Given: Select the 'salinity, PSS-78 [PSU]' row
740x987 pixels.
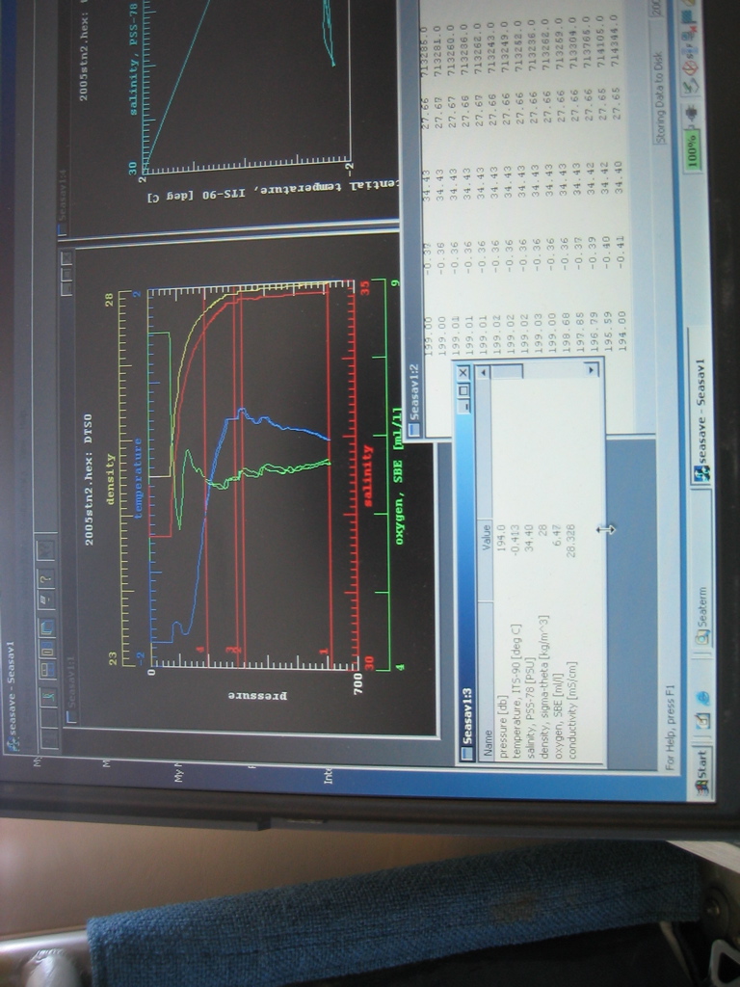Looking at the screenshot, I should pos(531,707).
